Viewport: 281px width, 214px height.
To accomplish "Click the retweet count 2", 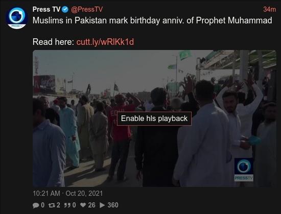I will click(x=58, y=205).
